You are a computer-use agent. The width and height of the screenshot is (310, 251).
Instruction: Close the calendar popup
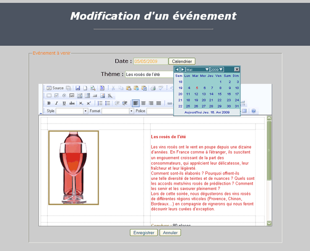tap(236, 69)
